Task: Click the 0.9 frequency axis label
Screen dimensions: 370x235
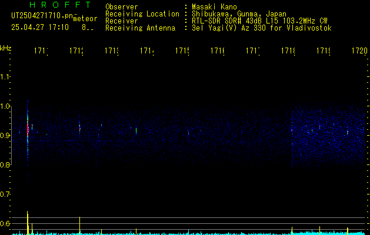Action: point(5,135)
